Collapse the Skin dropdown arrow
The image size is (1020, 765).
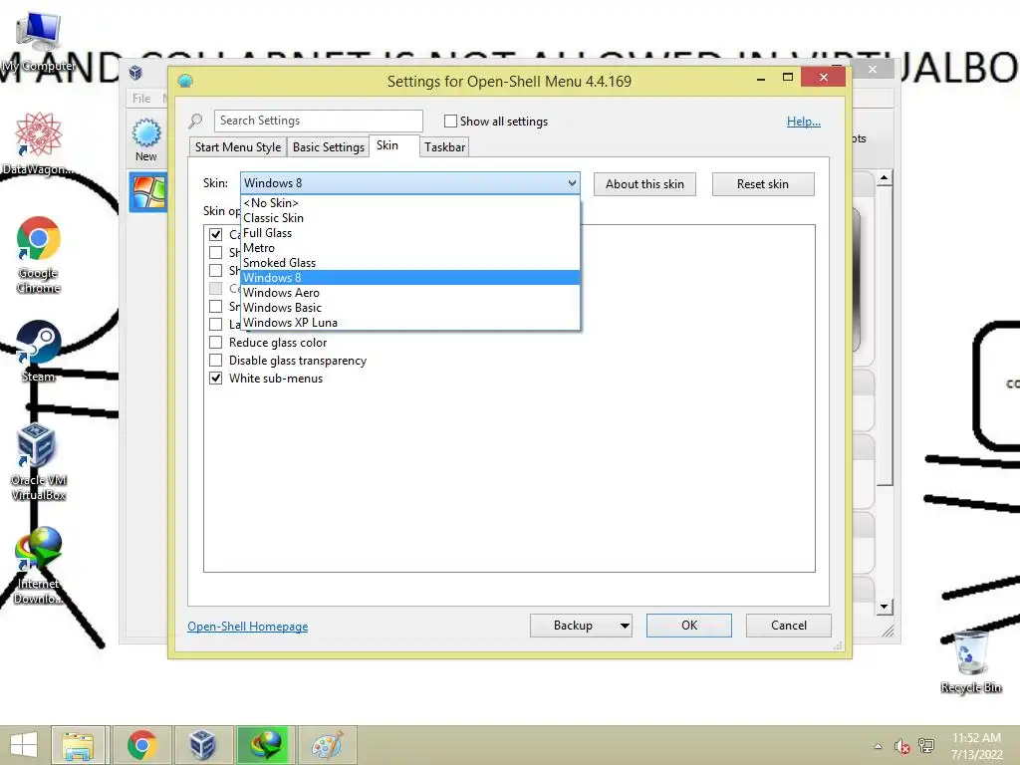[572, 183]
